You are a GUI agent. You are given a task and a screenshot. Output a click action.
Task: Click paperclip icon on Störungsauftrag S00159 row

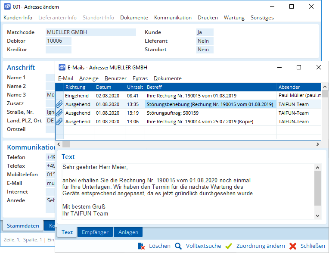pyautogui.click(x=59, y=113)
